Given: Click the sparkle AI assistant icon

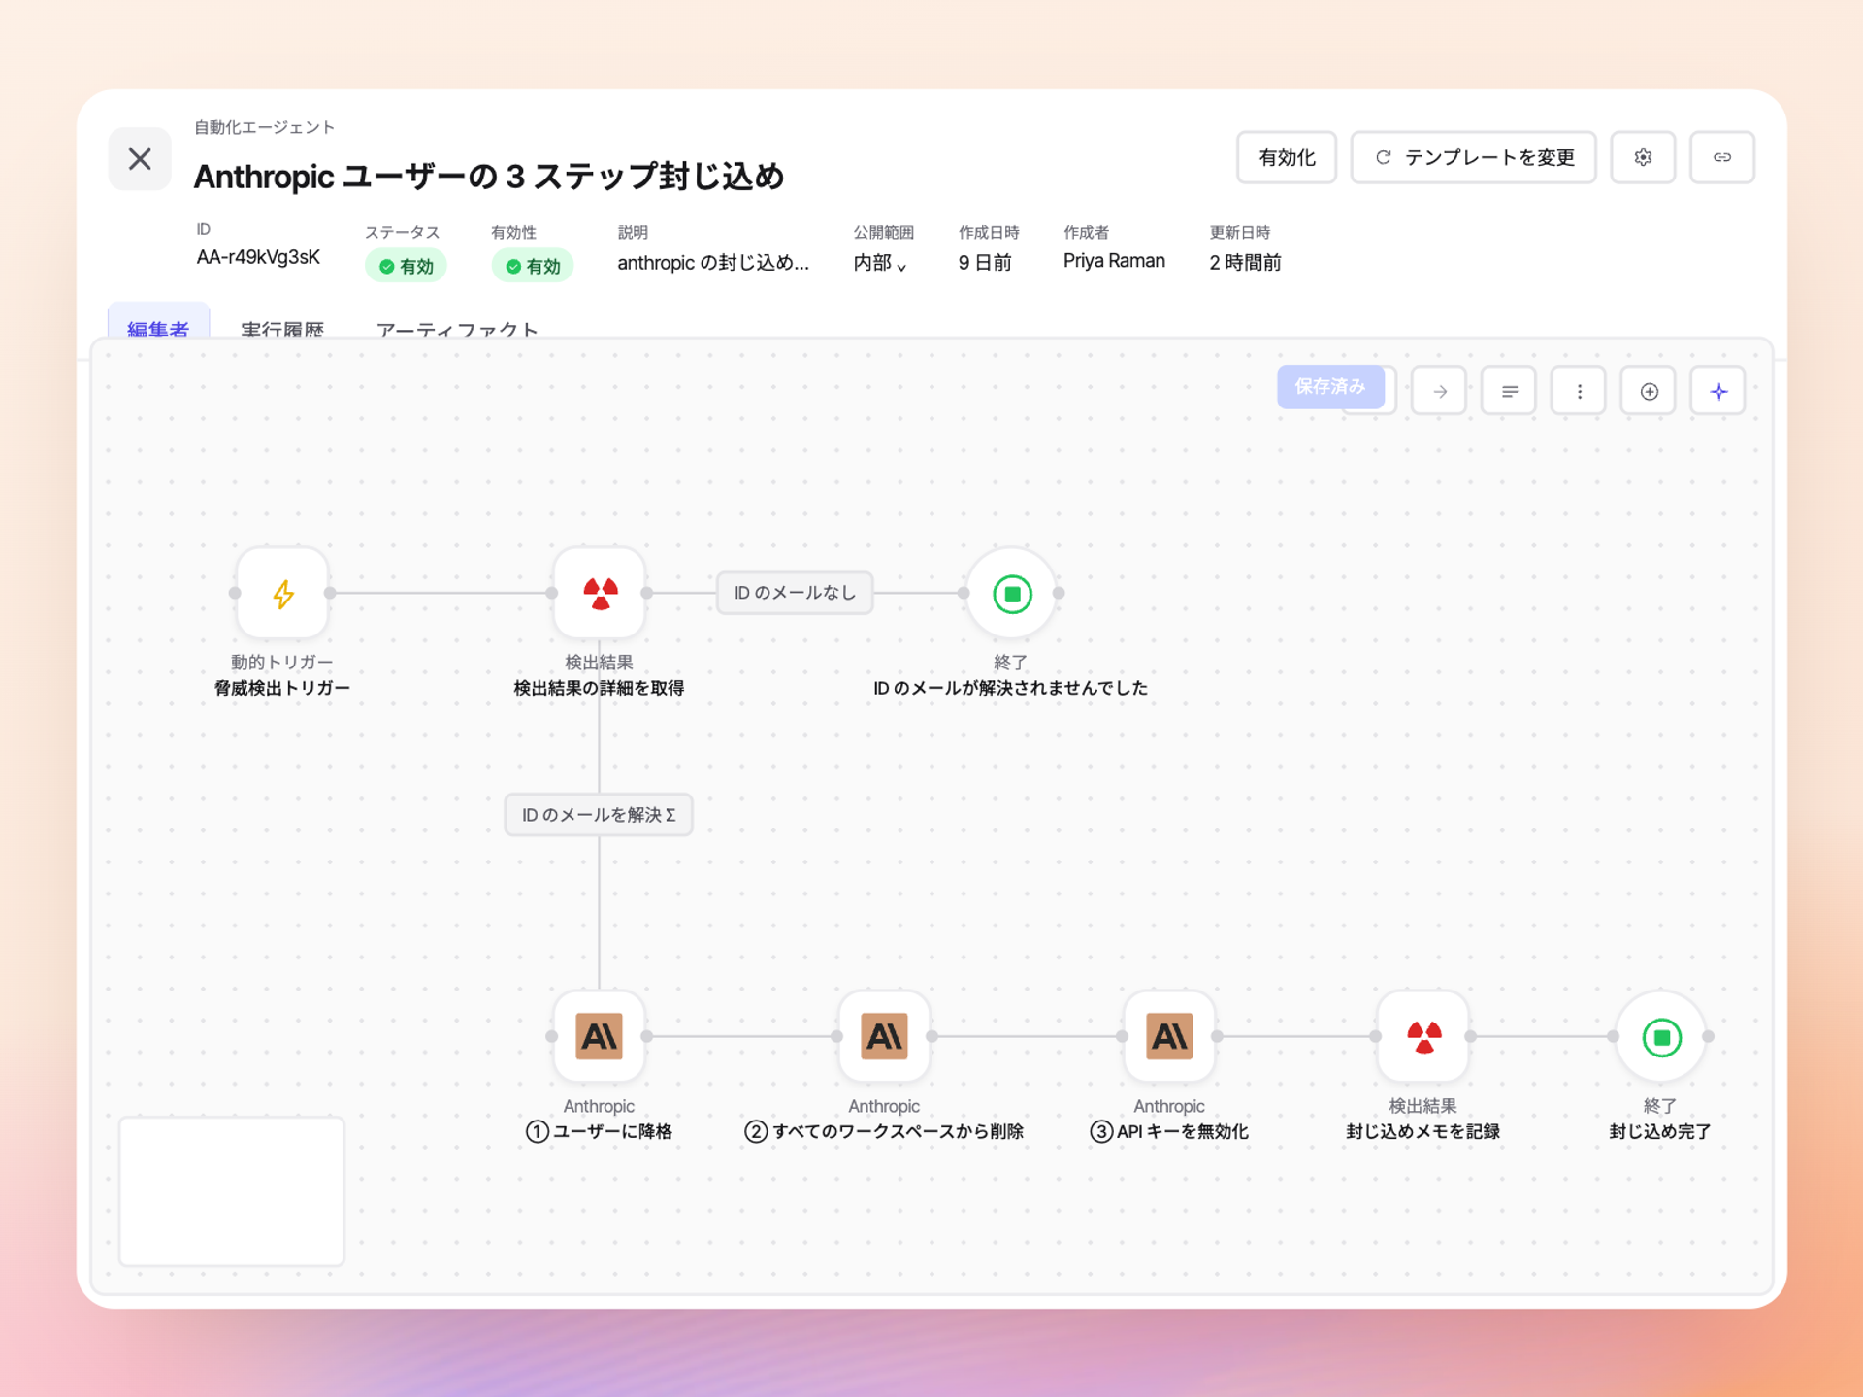Looking at the screenshot, I should click(1718, 391).
